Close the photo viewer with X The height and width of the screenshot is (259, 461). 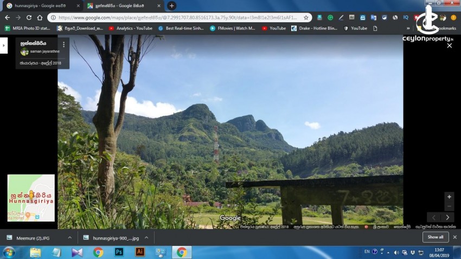pyautogui.click(x=449, y=46)
